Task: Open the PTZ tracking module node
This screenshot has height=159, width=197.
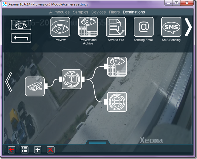Action: tap(117, 102)
